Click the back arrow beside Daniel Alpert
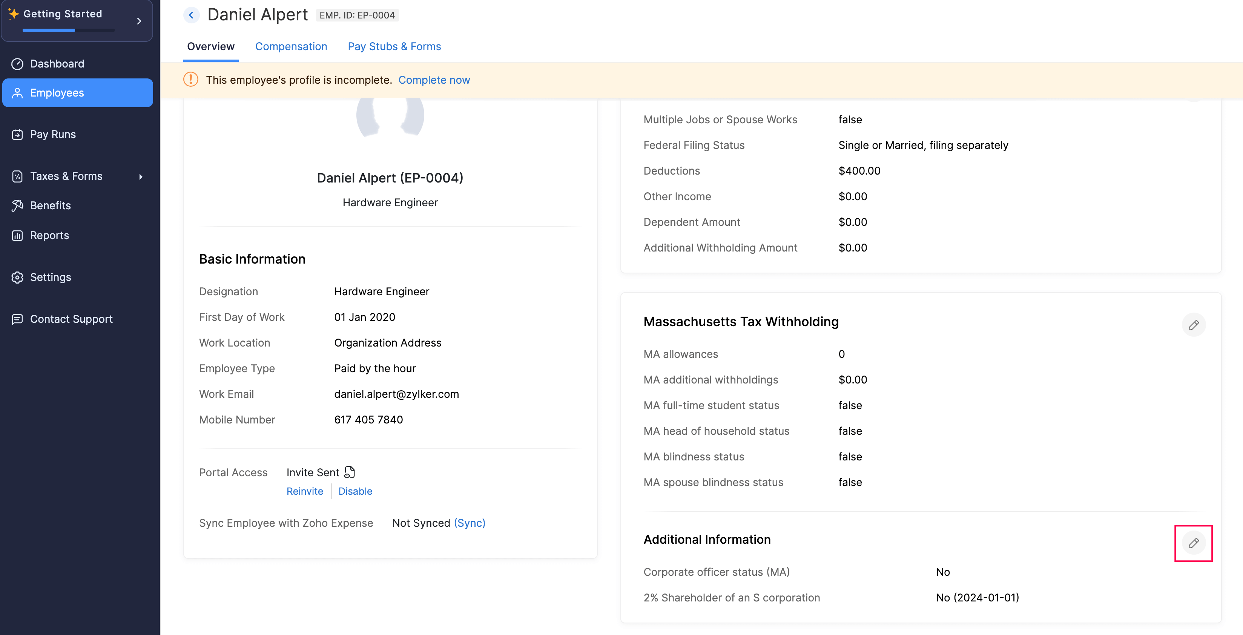The image size is (1243, 635). pyautogui.click(x=191, y=15)
